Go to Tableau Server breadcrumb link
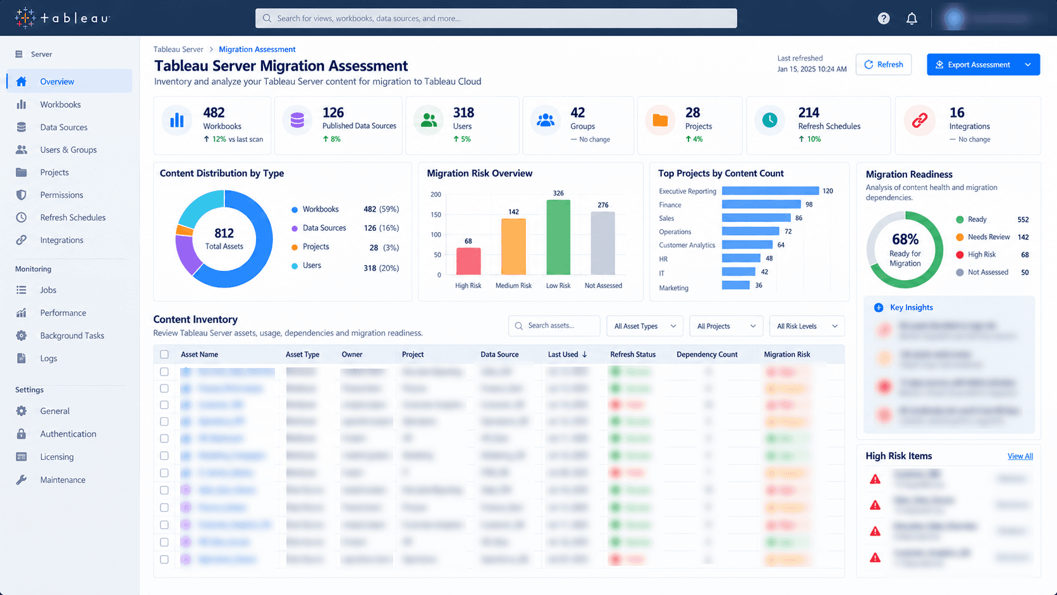The width and height of the screenshot is (1057, 595). tap(179, 49)
